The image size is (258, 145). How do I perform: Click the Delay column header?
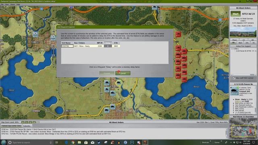pos(108,43)
